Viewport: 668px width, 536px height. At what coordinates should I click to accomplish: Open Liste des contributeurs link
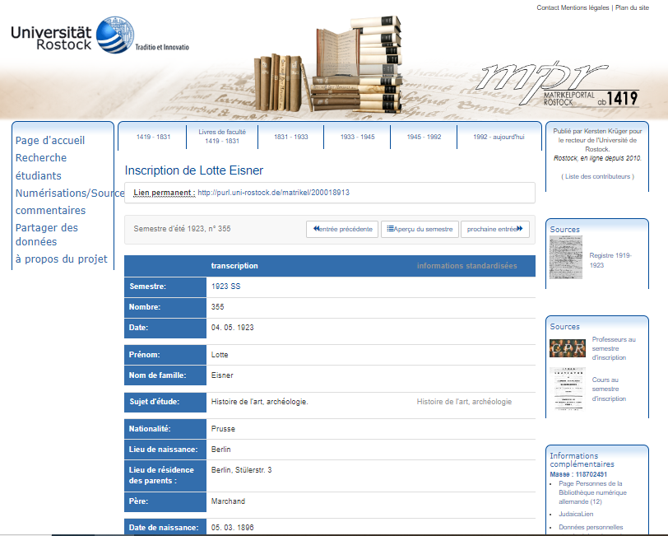(x=597, y=176)
